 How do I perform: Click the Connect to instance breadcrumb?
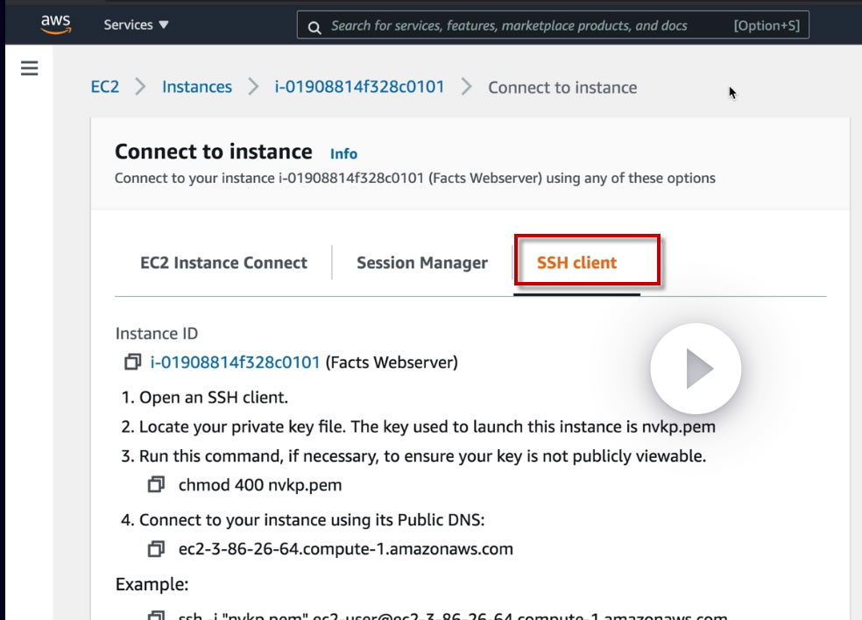click(x=562, y=88)
